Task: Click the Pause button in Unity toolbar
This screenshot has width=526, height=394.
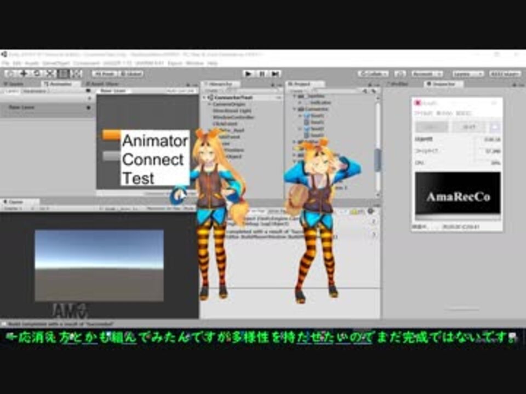Action: click(x=262, y=74)
